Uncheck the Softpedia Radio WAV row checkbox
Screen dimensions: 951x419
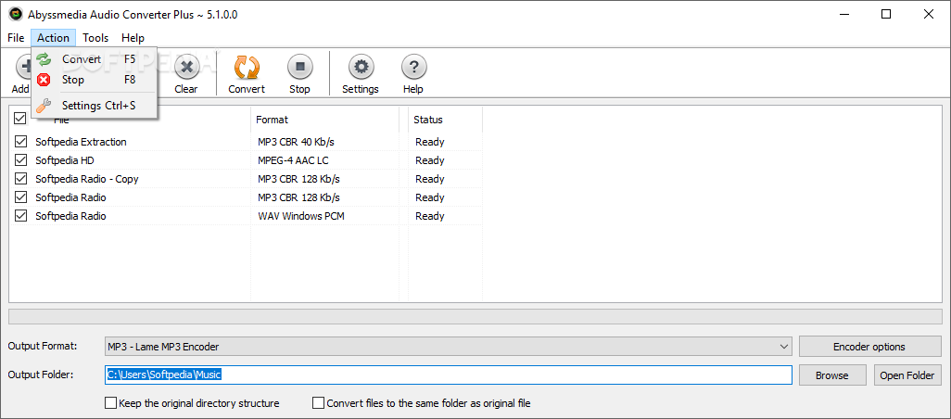tap(20, 216)
